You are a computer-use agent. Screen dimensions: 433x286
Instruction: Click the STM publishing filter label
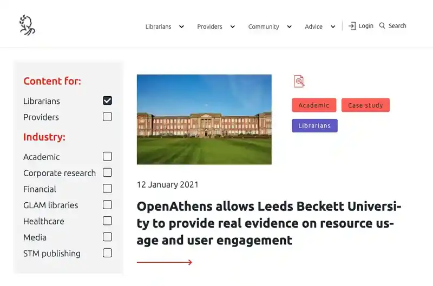[52, 254]
